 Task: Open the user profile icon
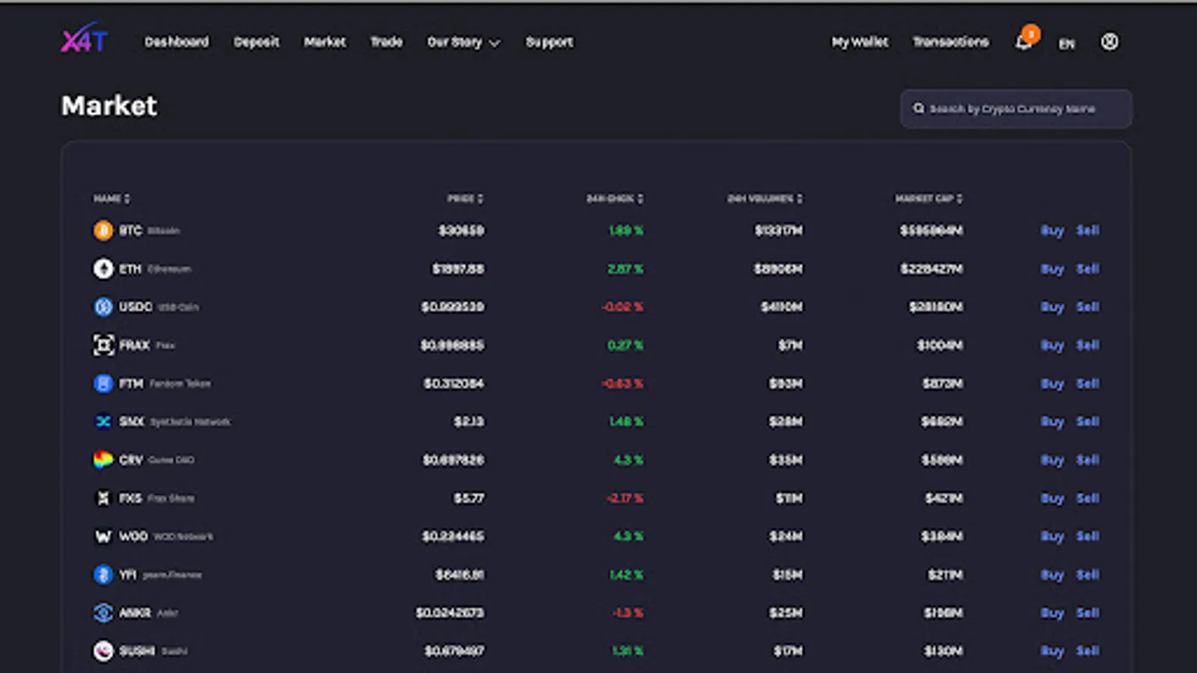(x=1109, y=42)
